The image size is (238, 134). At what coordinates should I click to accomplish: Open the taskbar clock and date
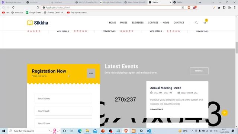(x=224, y=131)
